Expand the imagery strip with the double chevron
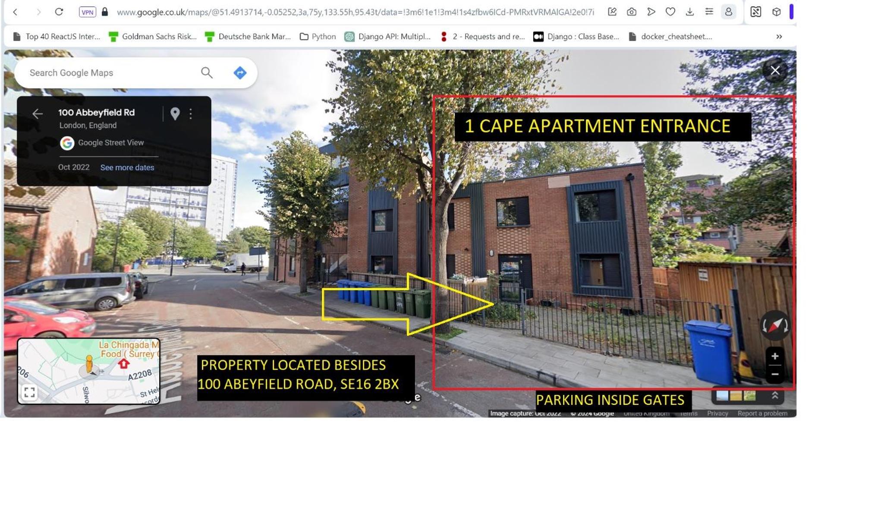878x526 pixels. [775, 395]
